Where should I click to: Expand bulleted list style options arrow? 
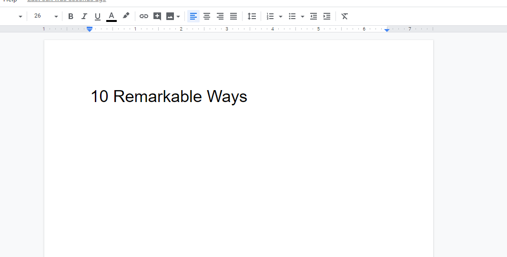302,17
